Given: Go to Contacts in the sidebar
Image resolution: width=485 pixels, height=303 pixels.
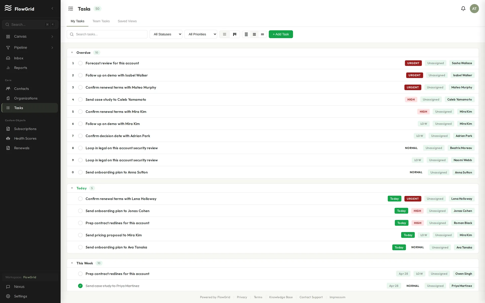Looking at the screenshot, I should [x=30, y=89].
